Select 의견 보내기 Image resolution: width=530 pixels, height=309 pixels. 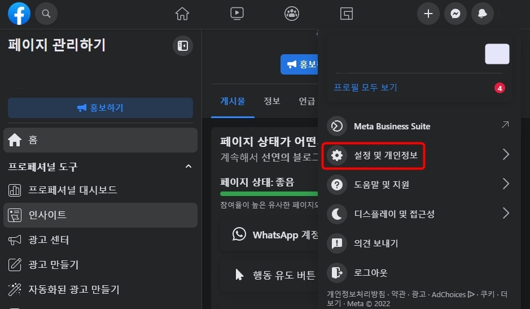coord(418,243)
